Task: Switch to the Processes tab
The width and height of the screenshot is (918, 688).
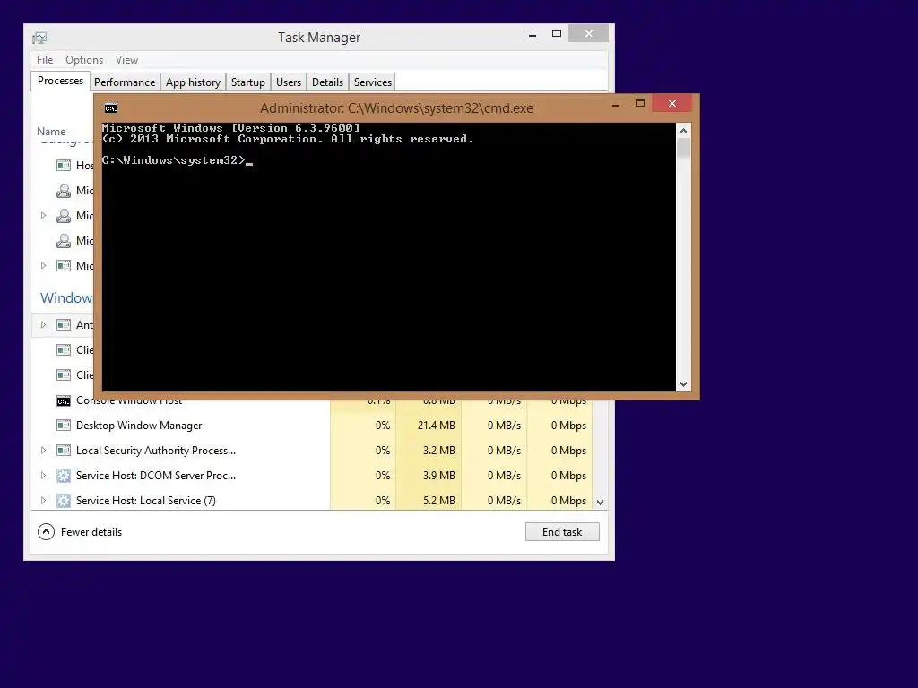Action: coord(60,81)
